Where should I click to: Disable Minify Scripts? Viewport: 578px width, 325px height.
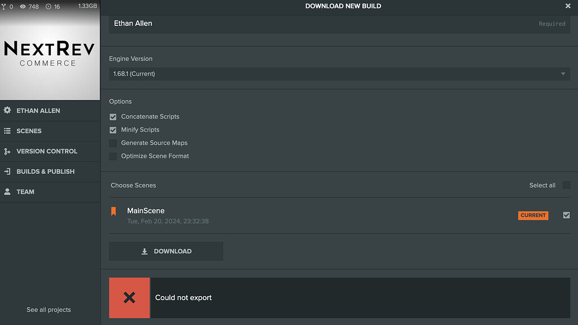pos(113,130)
